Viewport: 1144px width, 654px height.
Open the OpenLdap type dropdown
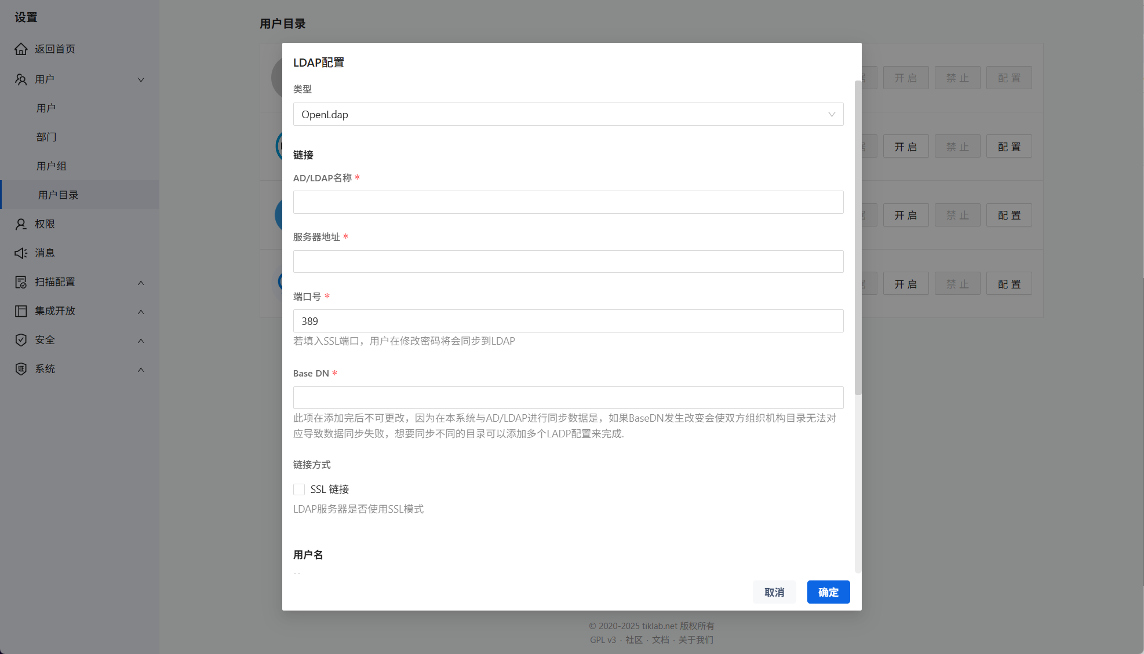tap(568, 114)
